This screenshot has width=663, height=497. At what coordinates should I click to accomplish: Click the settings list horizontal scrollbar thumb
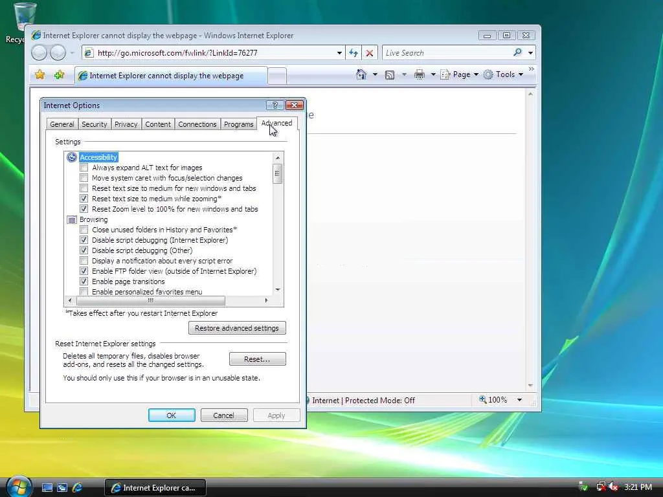coord(150,300)
